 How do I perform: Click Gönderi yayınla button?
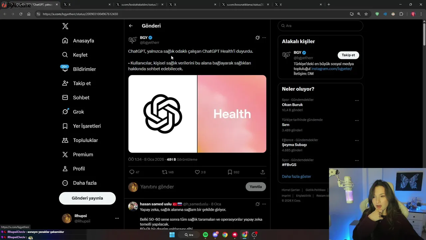coord(87,198)
